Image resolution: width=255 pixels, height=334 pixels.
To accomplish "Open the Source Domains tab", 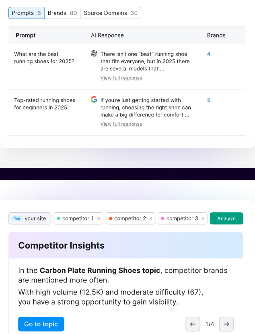I will tap(111, 13).
